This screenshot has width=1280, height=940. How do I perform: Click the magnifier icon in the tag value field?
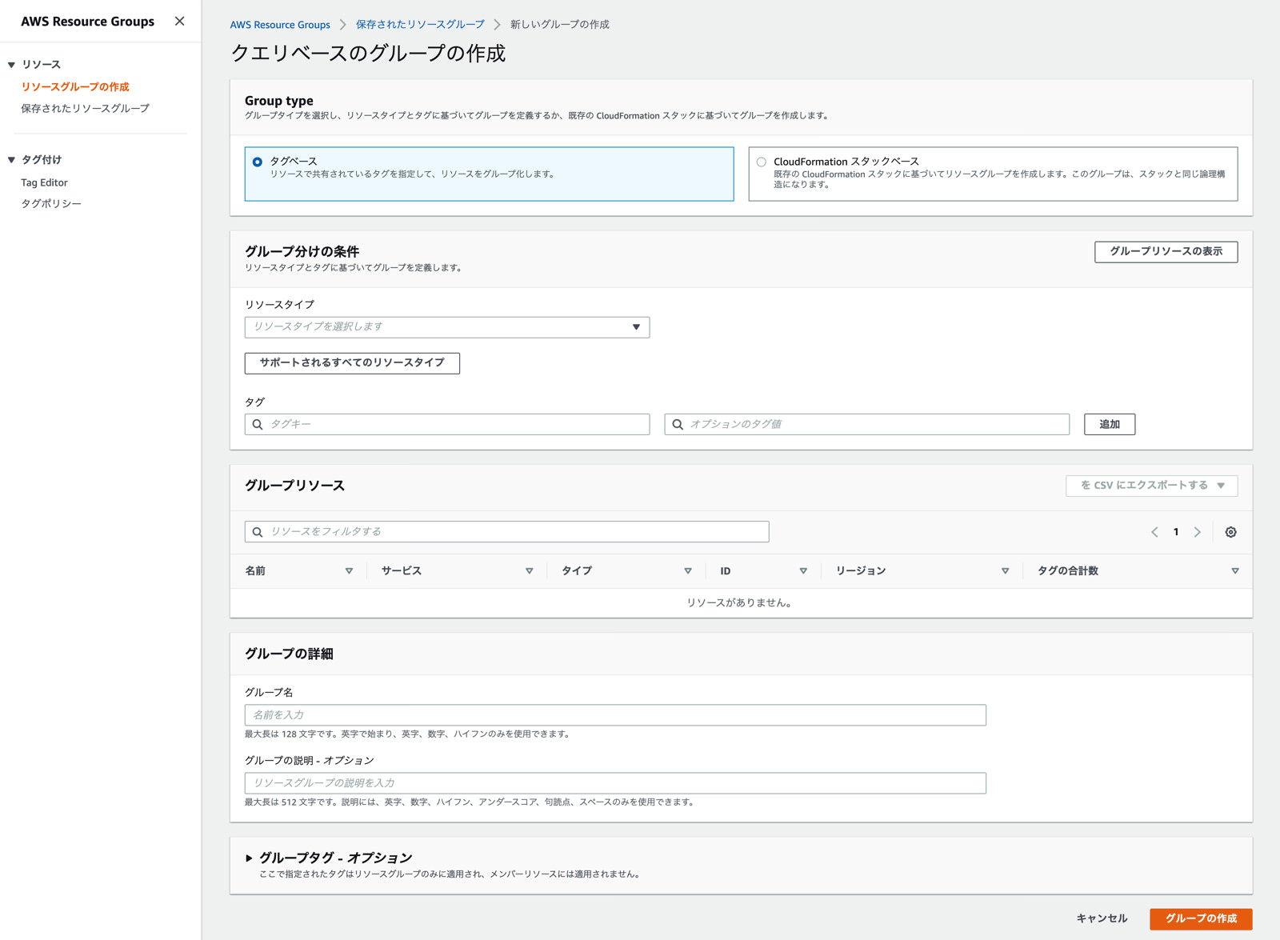pos(678,424)
